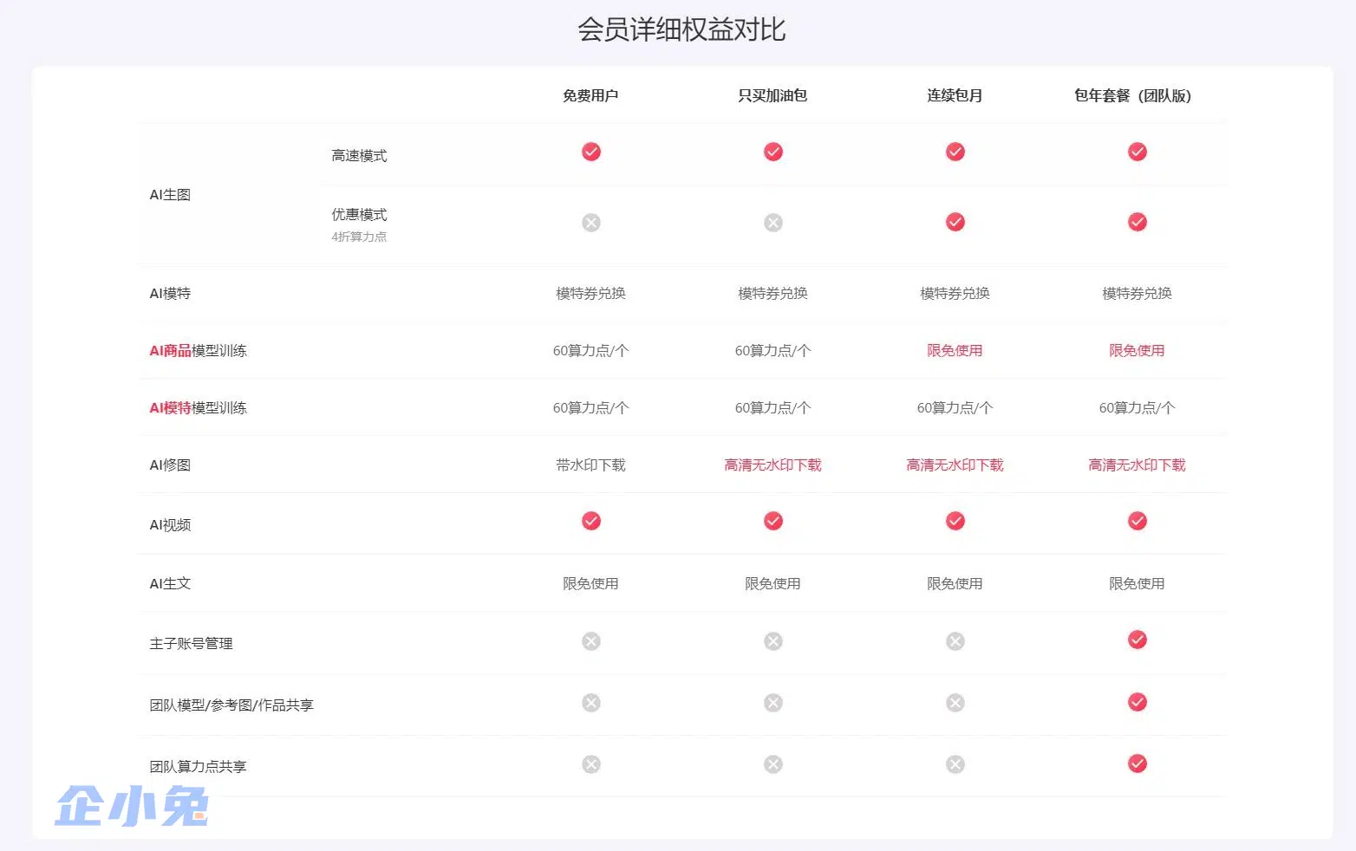Click AI生文 限免使用 under 只买加油包
Image resolution: width=1356 pixels, height=851 pixels.
(x=773, y=584)
